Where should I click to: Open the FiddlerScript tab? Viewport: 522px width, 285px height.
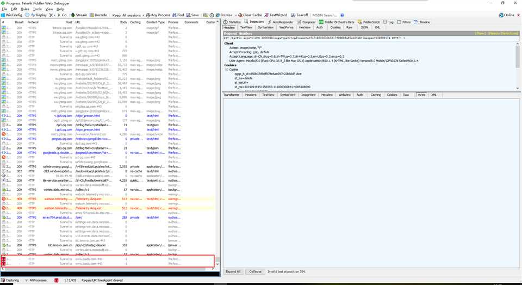coord(369,22)
